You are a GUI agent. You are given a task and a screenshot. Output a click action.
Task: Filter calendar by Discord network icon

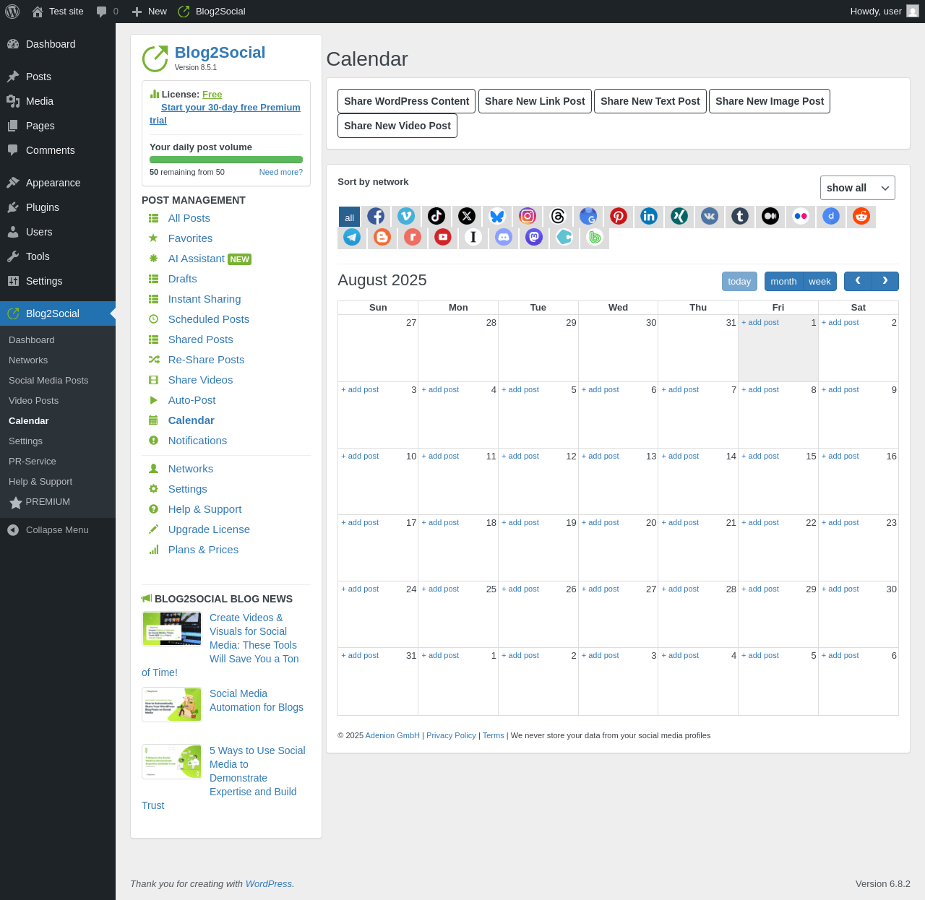pos(504,237)
